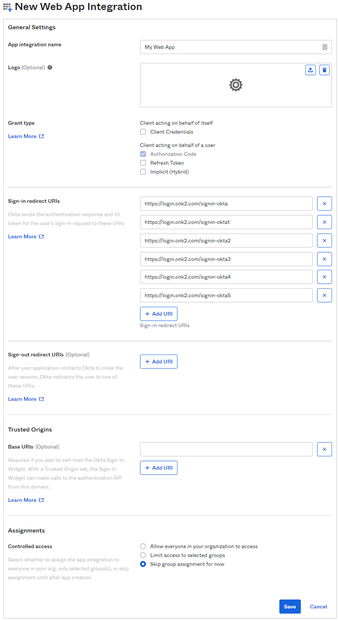Click the Logo help tooltip icon

[50, 68]
